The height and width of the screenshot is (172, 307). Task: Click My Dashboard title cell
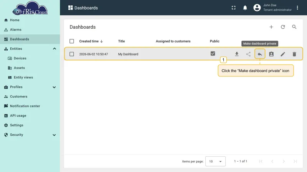128,54
